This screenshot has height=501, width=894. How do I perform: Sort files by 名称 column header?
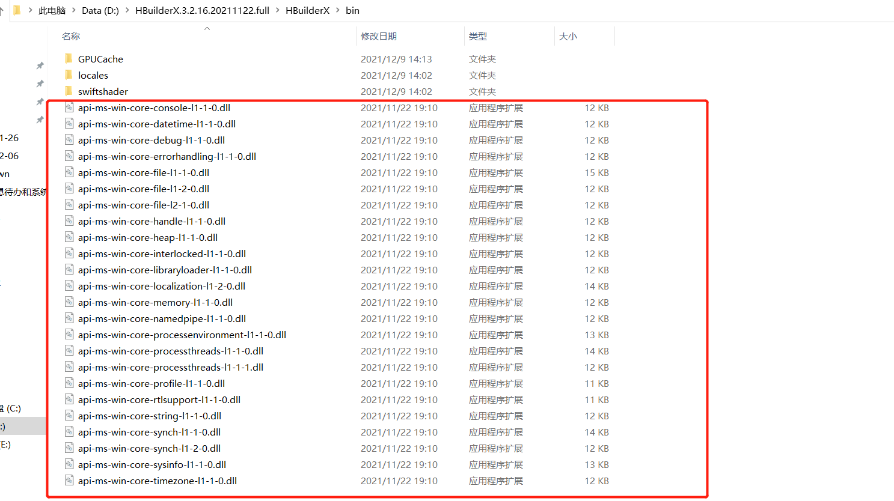click(x=71, y=37)
